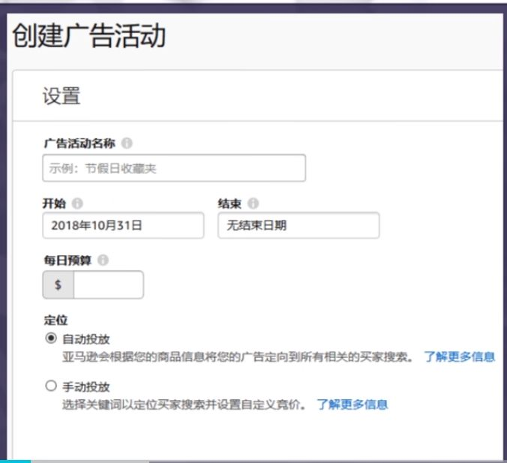Focus the daily budget amount field
Screen dimensions: 507x463
pos(108,284)
